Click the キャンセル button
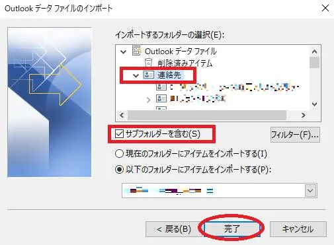This screenshot has width=334, height=245. pos(298,229)
